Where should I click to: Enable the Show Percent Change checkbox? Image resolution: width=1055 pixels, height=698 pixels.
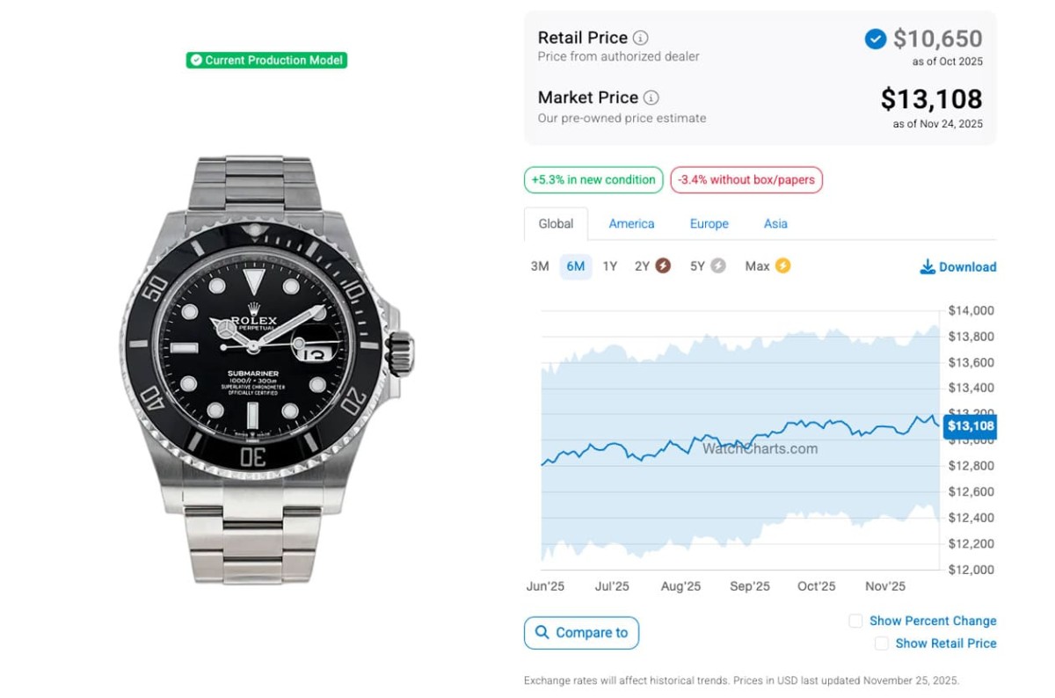click(x=855, y=621)
